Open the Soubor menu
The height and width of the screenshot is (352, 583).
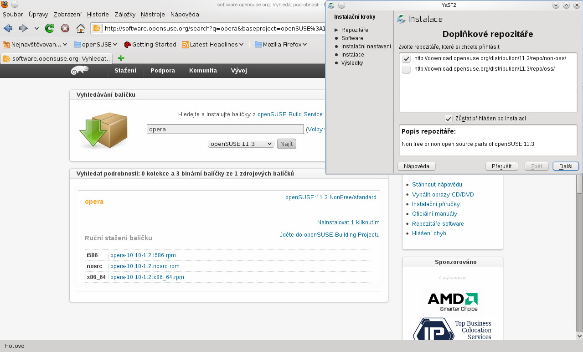click(13, 14)
